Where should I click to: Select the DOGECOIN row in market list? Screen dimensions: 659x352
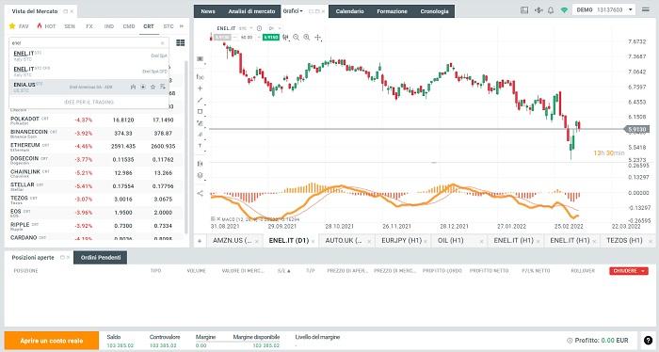pyautogui.click(x=92, y=160)
